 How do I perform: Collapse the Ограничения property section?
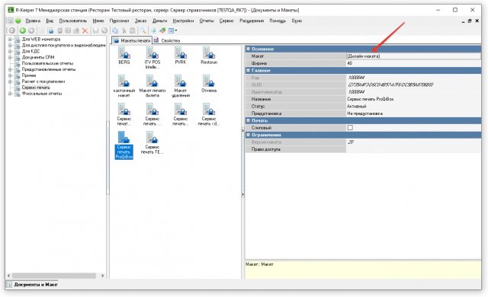pos(248,135)
